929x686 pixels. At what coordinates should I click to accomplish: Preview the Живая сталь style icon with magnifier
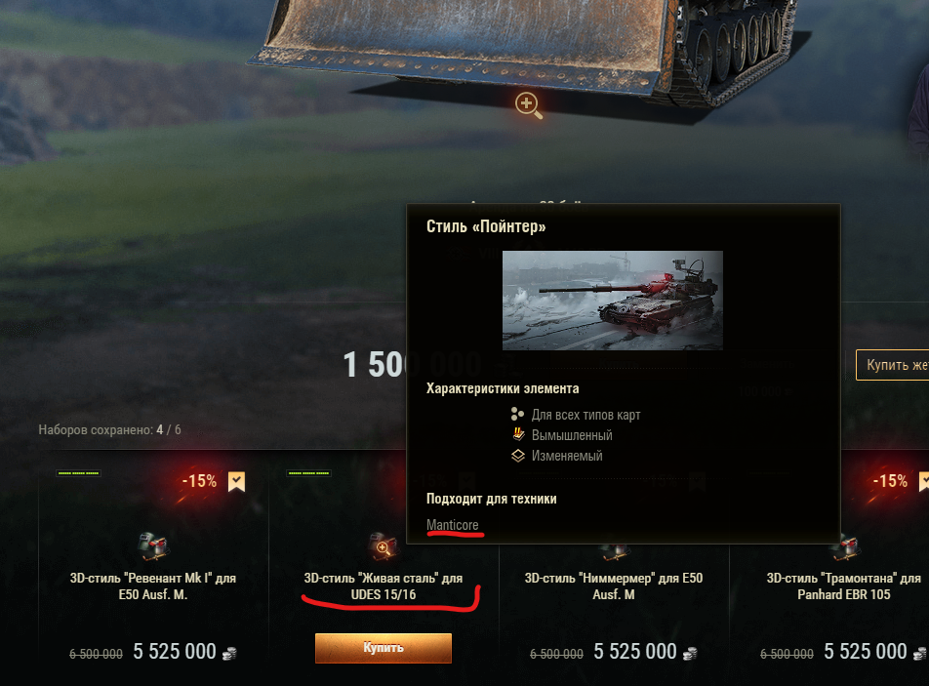tap(384, 546)
